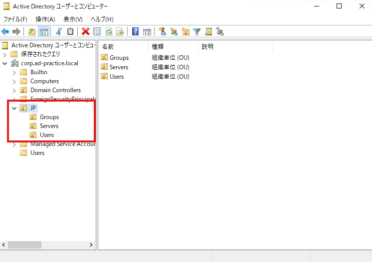Click 組織単位 (OU) type in Groups row
The height and width of the screenshot is (262, 372).
point(171,58)
